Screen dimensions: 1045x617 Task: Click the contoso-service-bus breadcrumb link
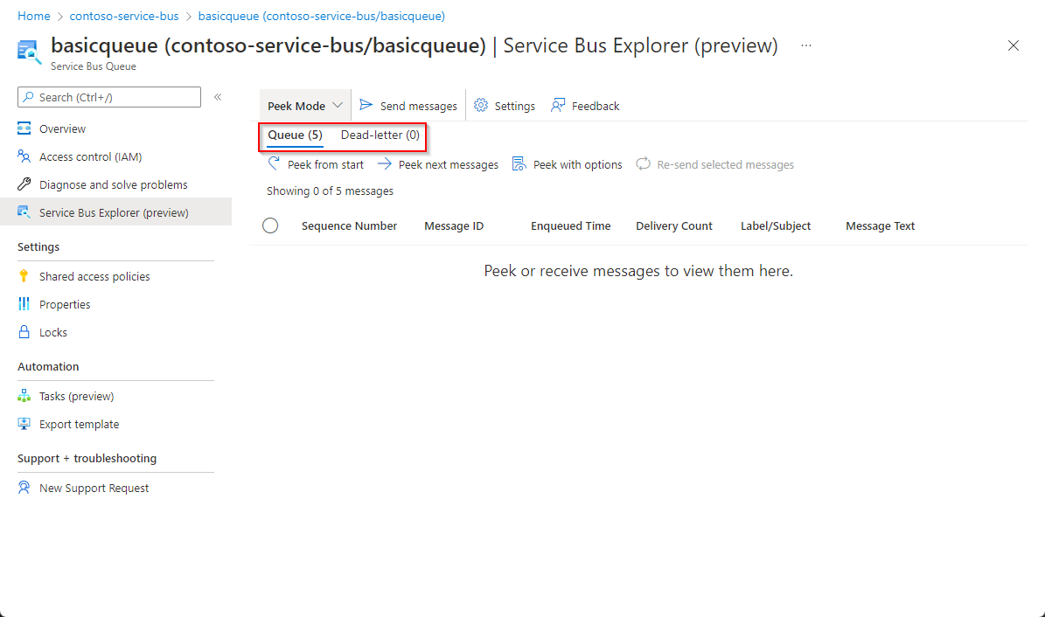124,16
